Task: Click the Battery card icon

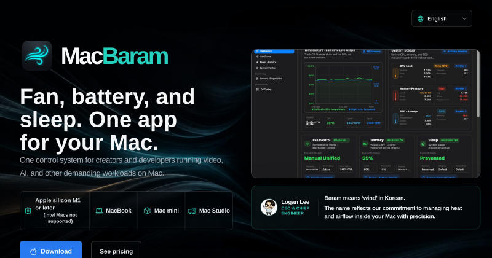Action: point(365,144)
